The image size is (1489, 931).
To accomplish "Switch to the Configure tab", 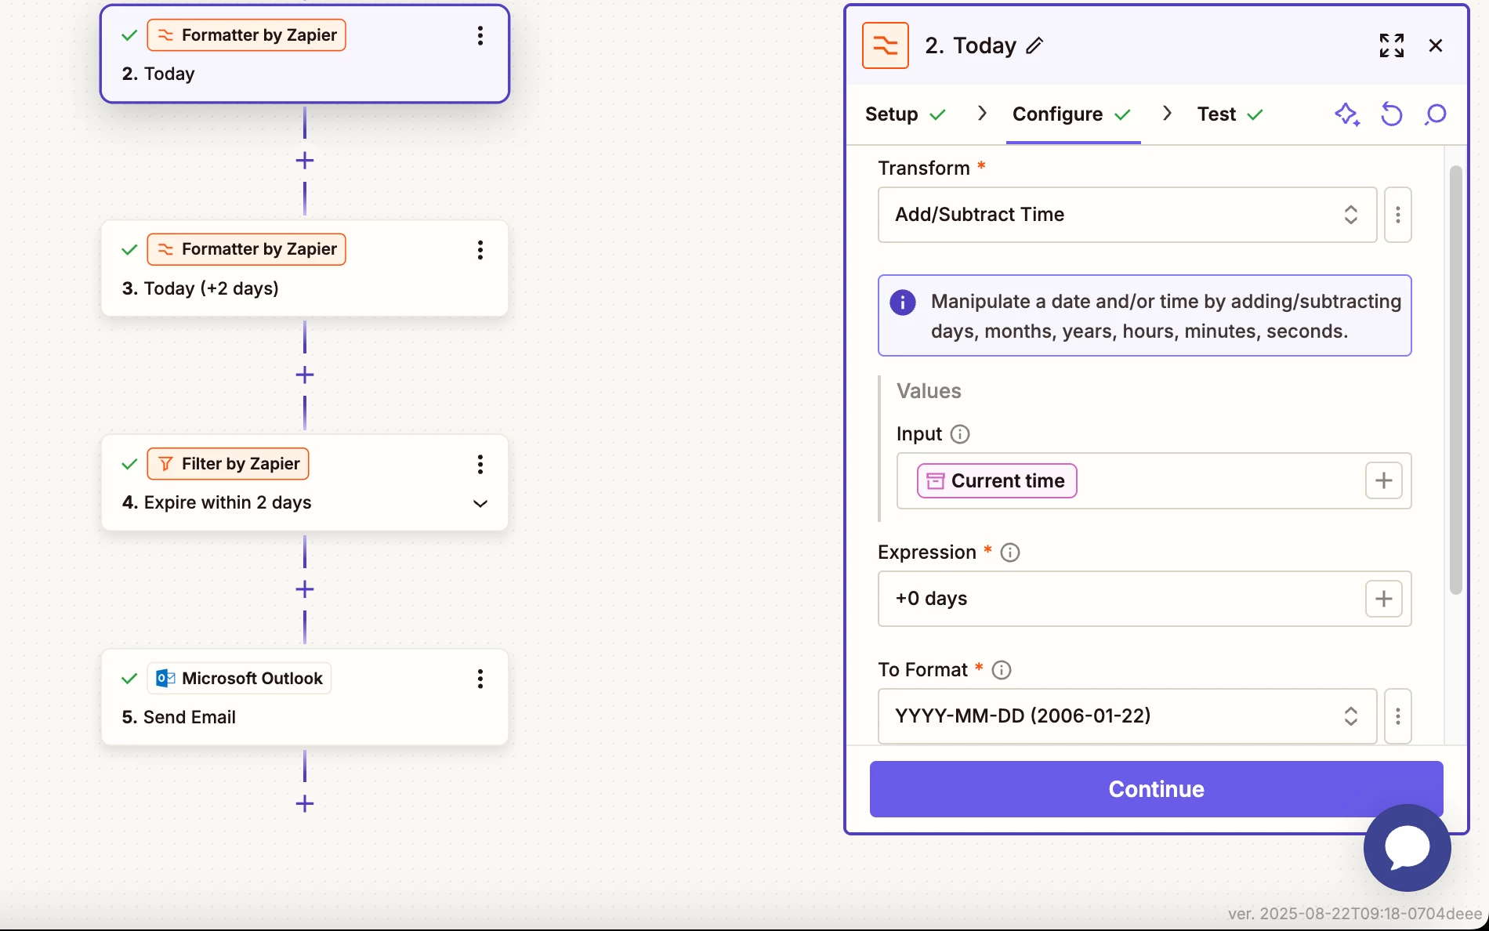I will pos(1072,114).
